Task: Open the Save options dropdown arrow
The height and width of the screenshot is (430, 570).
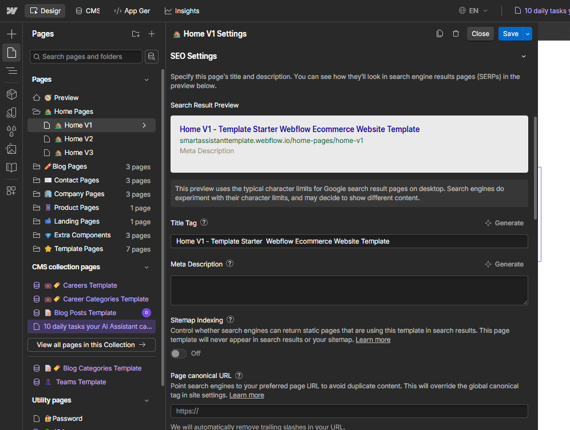Action: pyautogui.click(x=528, y=34)
